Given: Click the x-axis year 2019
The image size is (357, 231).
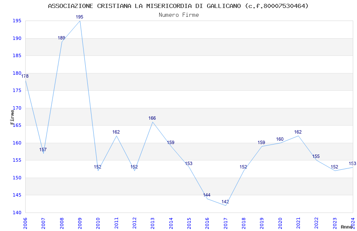Looking at the screenshot, I should (x=262, y=223).
